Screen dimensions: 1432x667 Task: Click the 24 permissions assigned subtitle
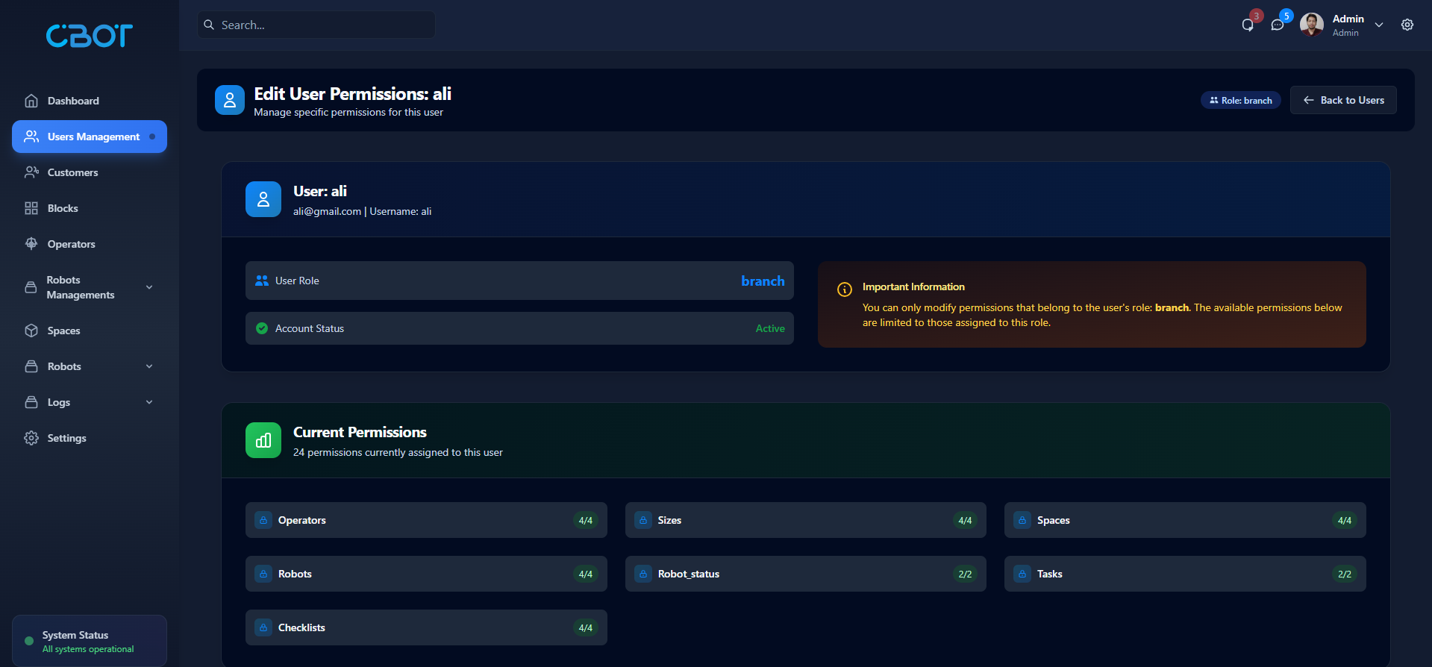pyautogui.click(x=398, y=452)
